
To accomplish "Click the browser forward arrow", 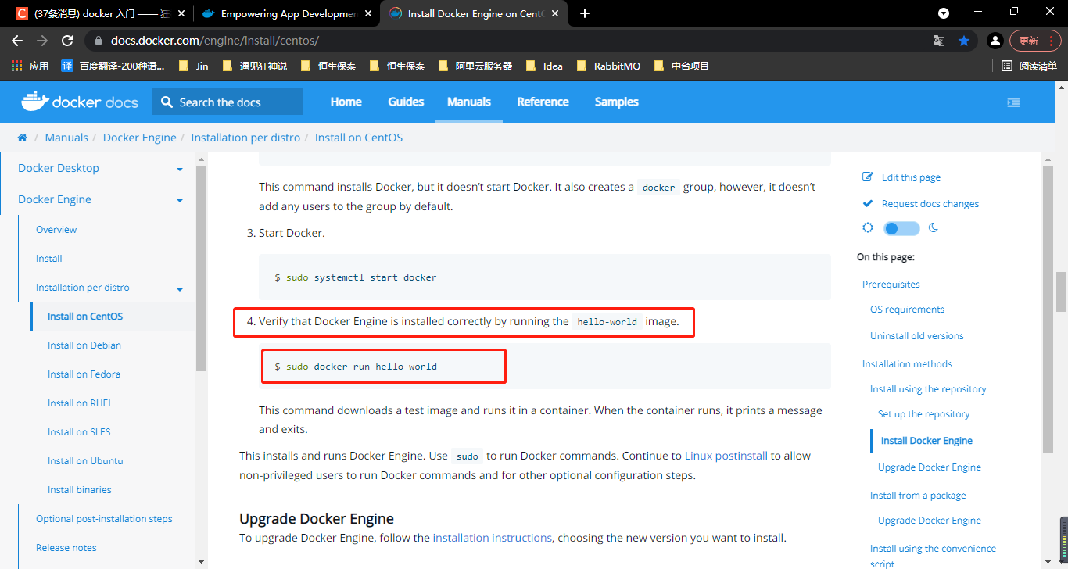I will [x=42, y=41].
